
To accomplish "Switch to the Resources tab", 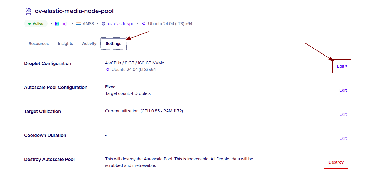I will coord(38,43).
